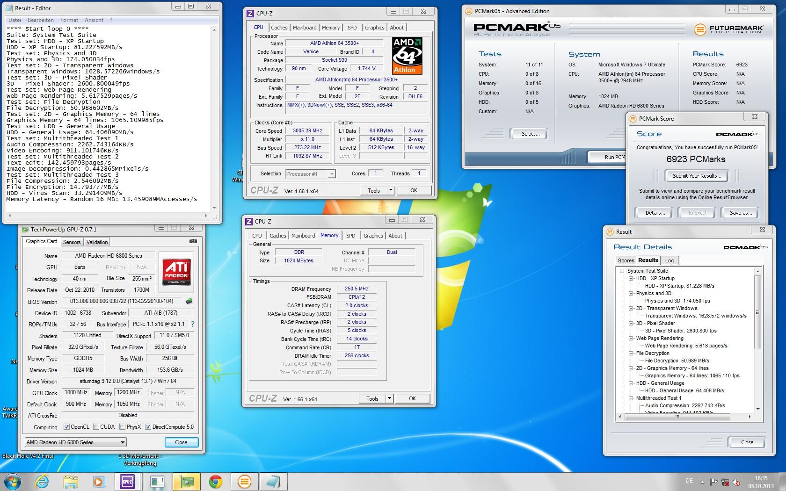Click the PCMark Score dialog title icon
This screenshot has height=491, width=786.
click(633, 118)
